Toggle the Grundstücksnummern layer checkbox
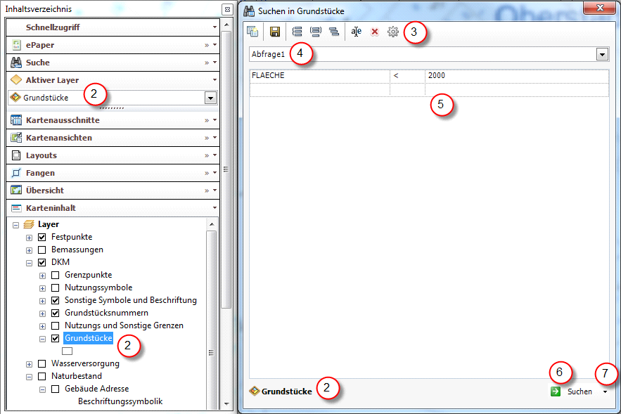This screenshot has height=414, width=621. (x=56, y=313)
